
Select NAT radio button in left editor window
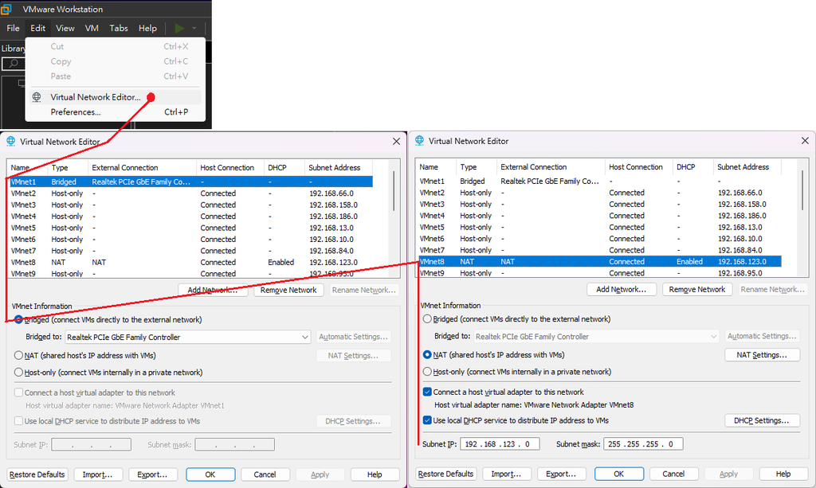(x=19, y=356)
